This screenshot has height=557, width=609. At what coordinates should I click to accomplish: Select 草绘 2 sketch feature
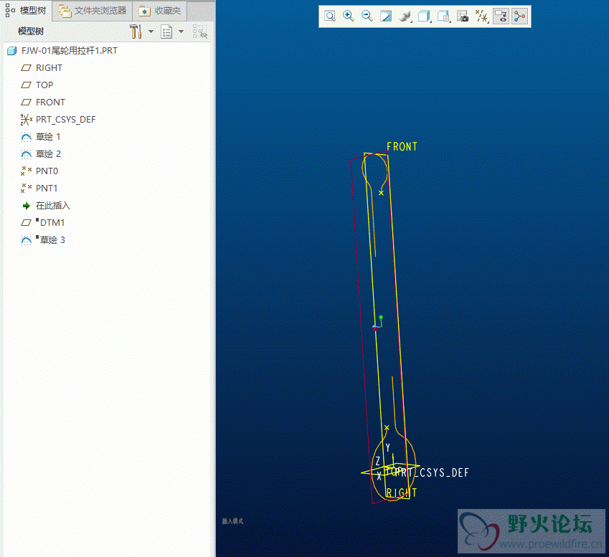click(x=48, y=153)
